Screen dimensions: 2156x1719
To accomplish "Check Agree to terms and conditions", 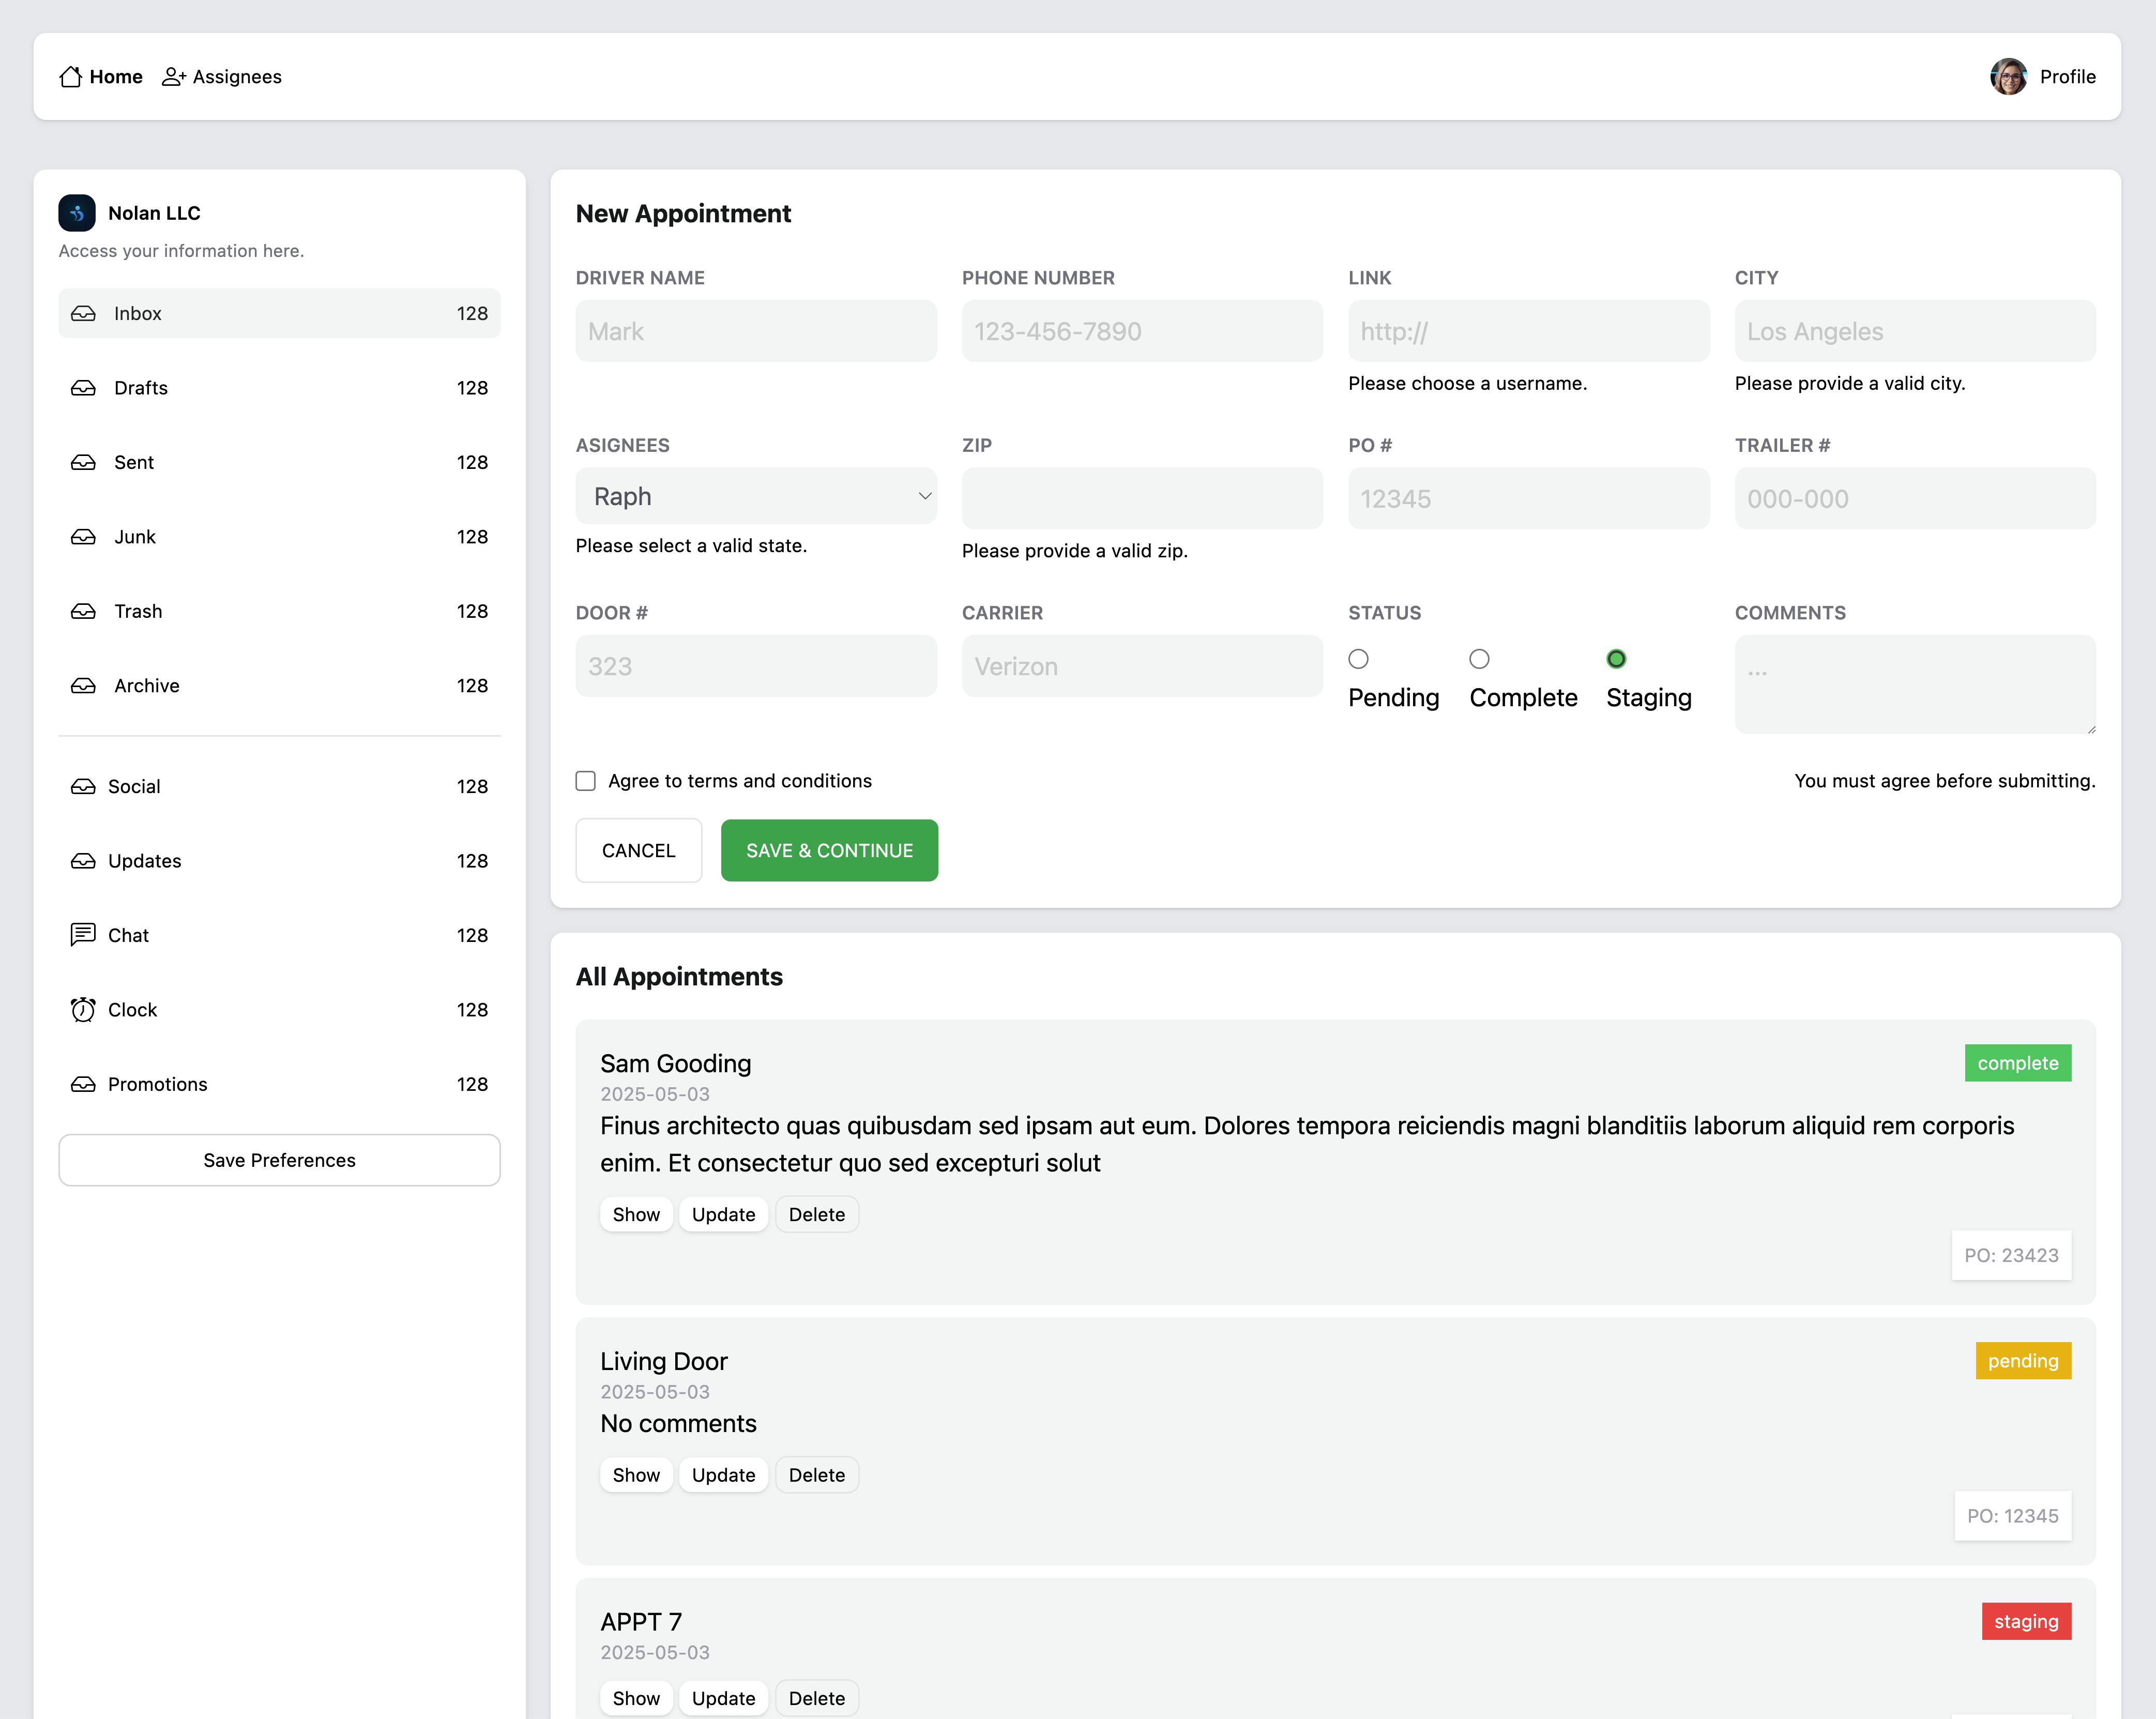I will tap(586, 781).
